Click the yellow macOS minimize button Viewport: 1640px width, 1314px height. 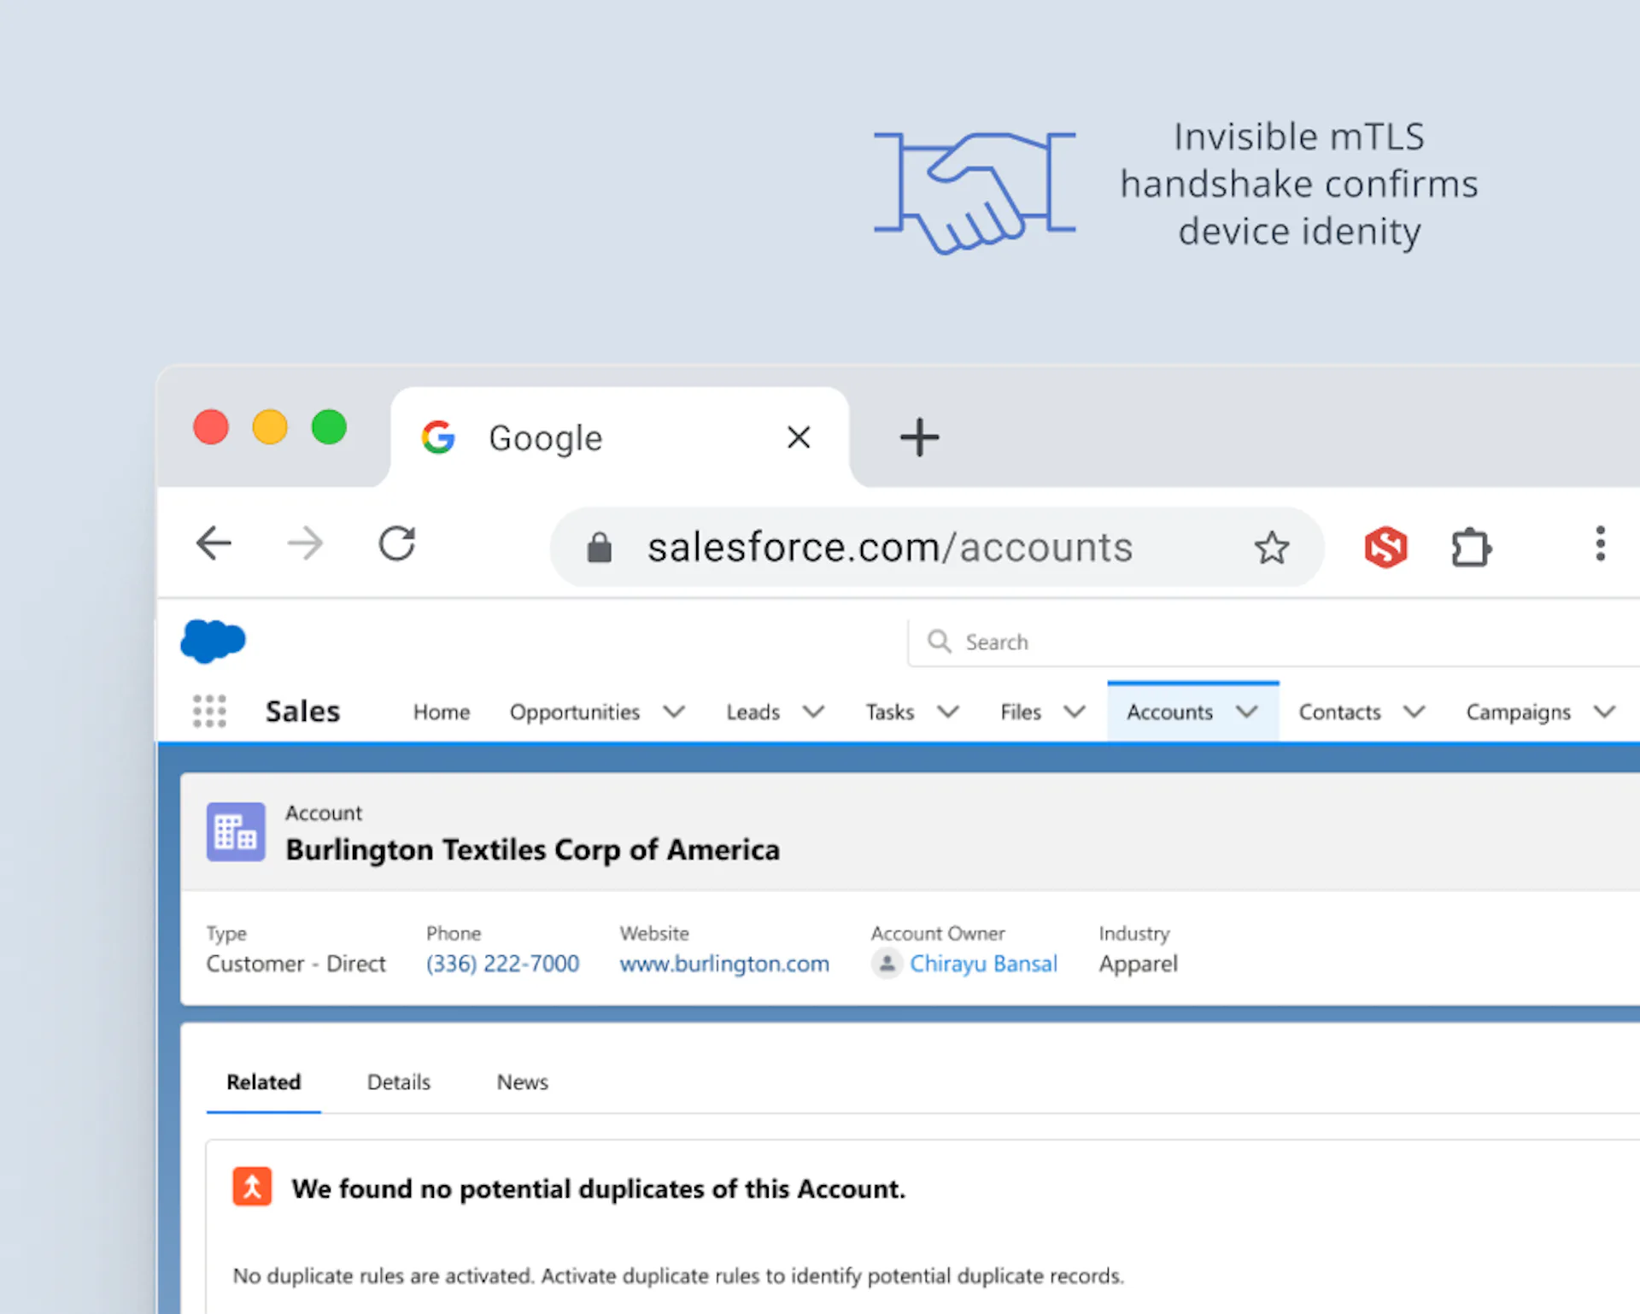point(270,427)
